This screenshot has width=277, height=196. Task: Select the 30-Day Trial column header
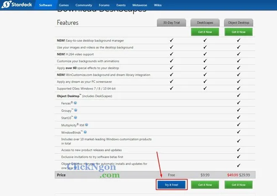point(171,23)
